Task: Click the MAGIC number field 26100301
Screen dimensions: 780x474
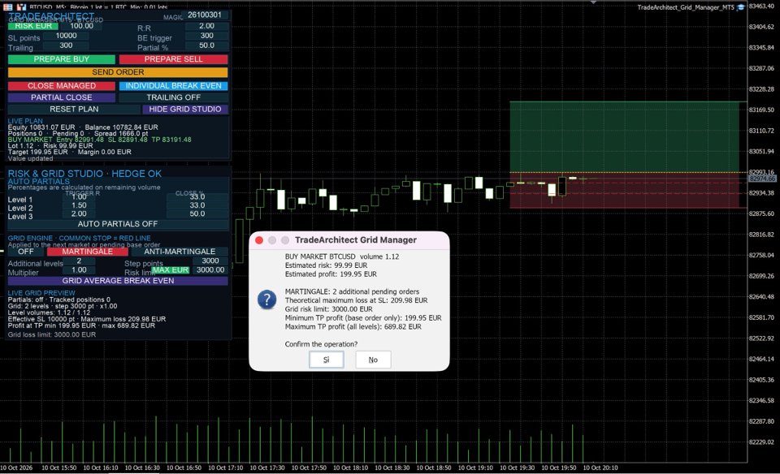Action: [205, 15]
